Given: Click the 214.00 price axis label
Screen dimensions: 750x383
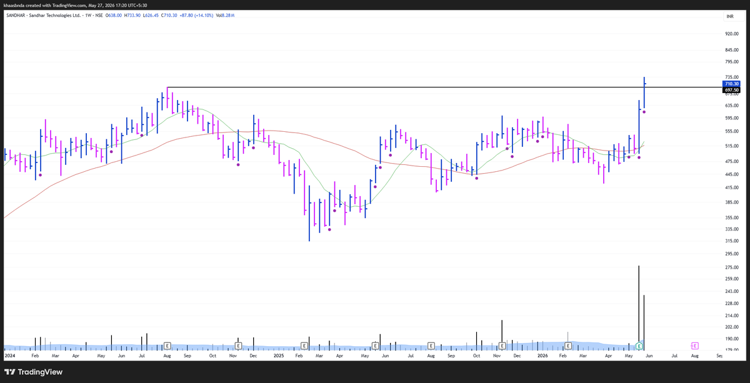Looking at the screenshot, I should [x=732, y=315].
